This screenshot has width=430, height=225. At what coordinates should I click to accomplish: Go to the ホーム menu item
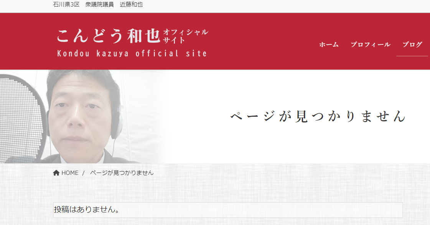tap(329, 45)
